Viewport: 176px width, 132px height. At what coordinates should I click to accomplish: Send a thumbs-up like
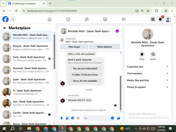coord(119,118)
